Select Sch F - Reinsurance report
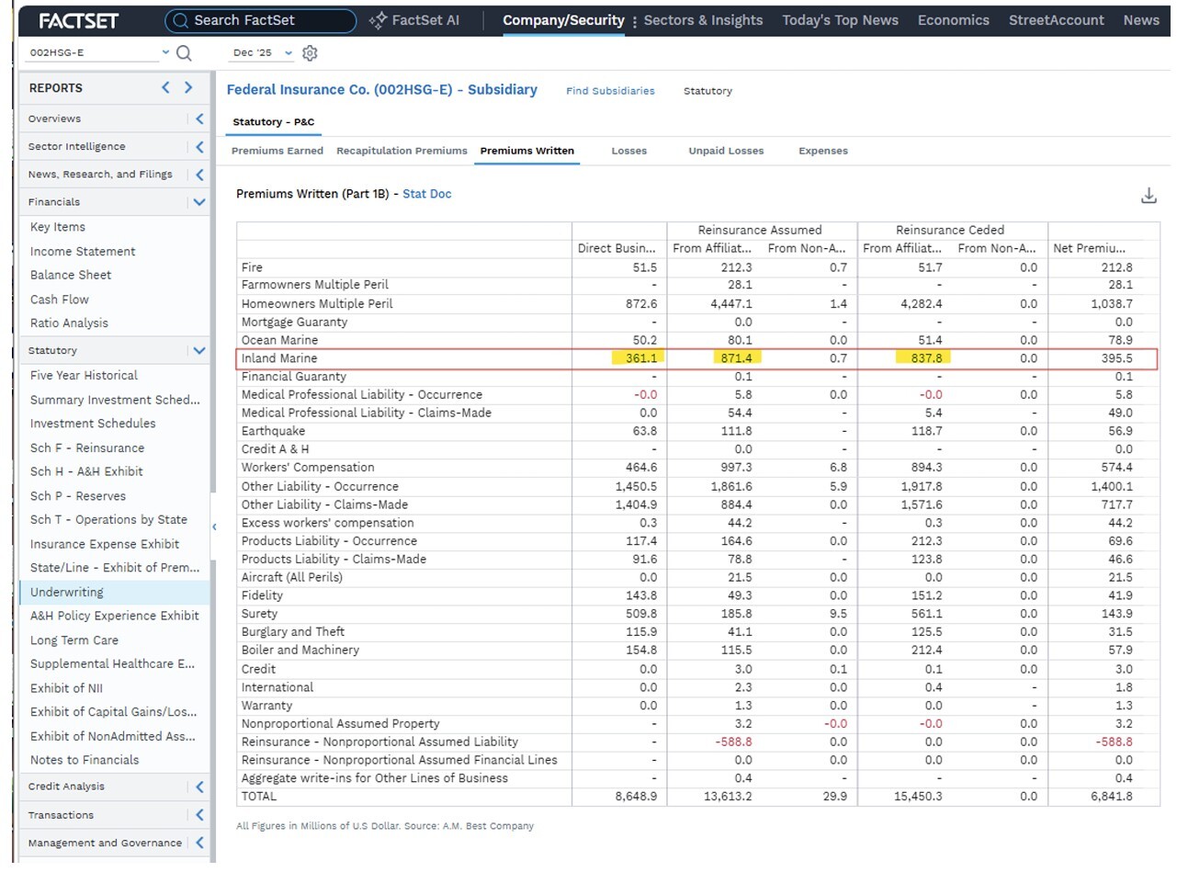 (87, 447)
